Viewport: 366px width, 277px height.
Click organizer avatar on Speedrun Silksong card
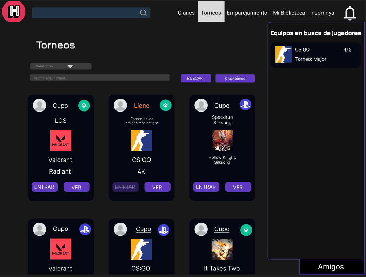click(201, 105)
